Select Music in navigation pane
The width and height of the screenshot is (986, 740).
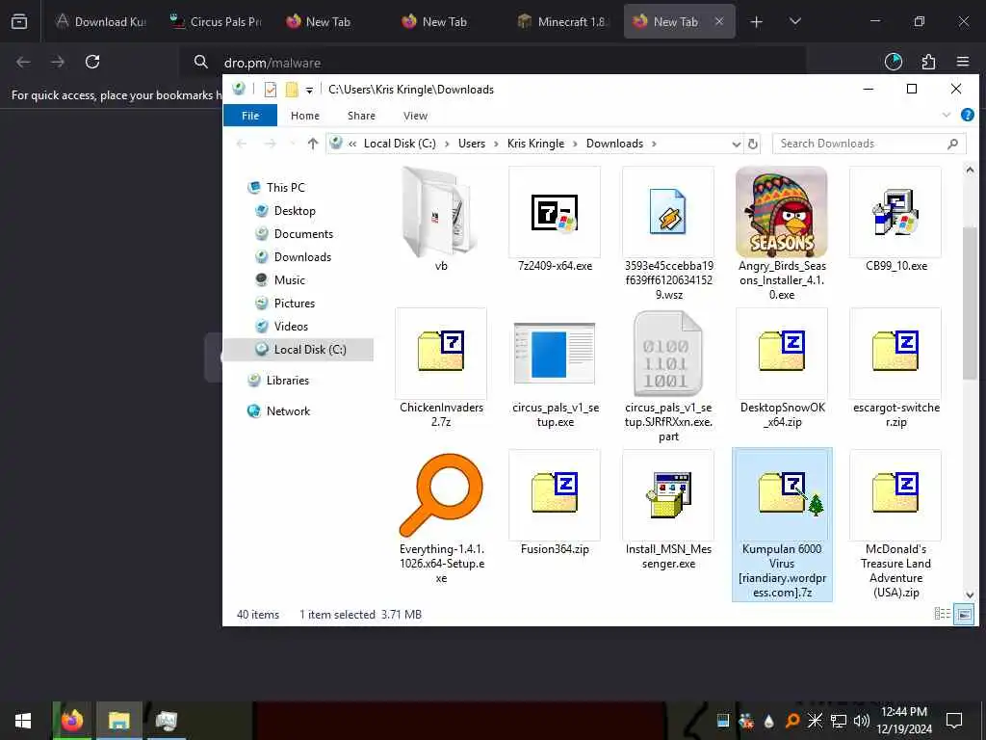click(x=289, y=280)
